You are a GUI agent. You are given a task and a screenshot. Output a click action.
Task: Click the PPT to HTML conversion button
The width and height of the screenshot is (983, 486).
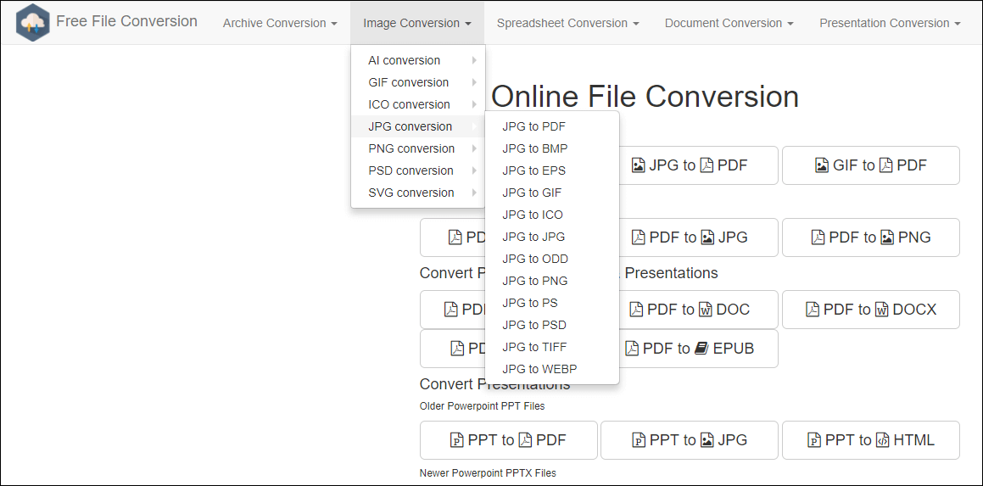tap(871, 440)
